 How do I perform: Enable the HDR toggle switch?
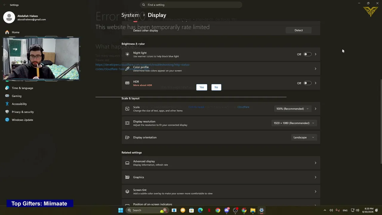tap(307, 83)
